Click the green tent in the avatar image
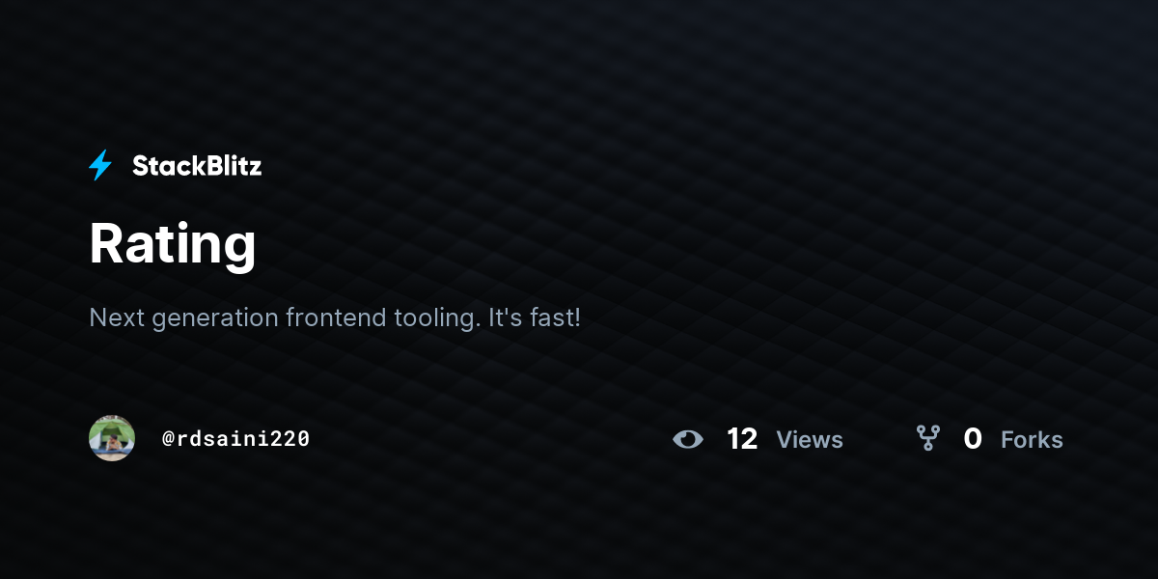Image resolution: width=1158 pixels, height=579 pixels. [114, 430]
